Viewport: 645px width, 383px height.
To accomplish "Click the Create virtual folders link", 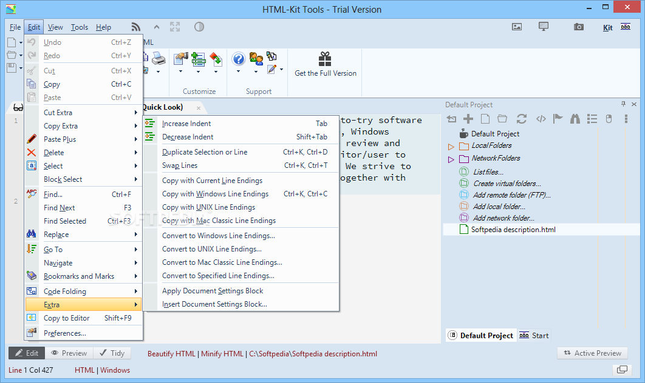I will [507, 184].
